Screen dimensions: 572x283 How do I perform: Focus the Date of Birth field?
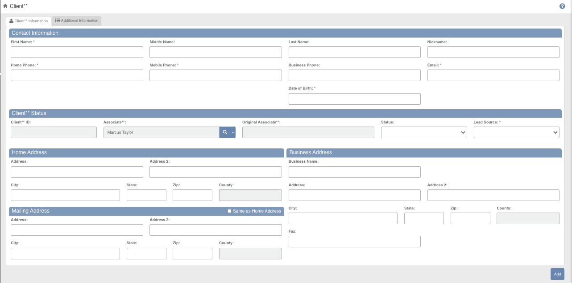pyautogui.click(x=355, y=99)
